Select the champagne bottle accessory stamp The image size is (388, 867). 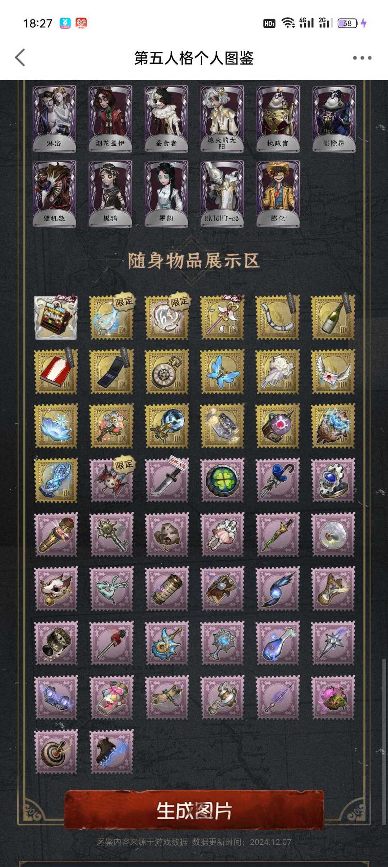click(x=333, y=317)
